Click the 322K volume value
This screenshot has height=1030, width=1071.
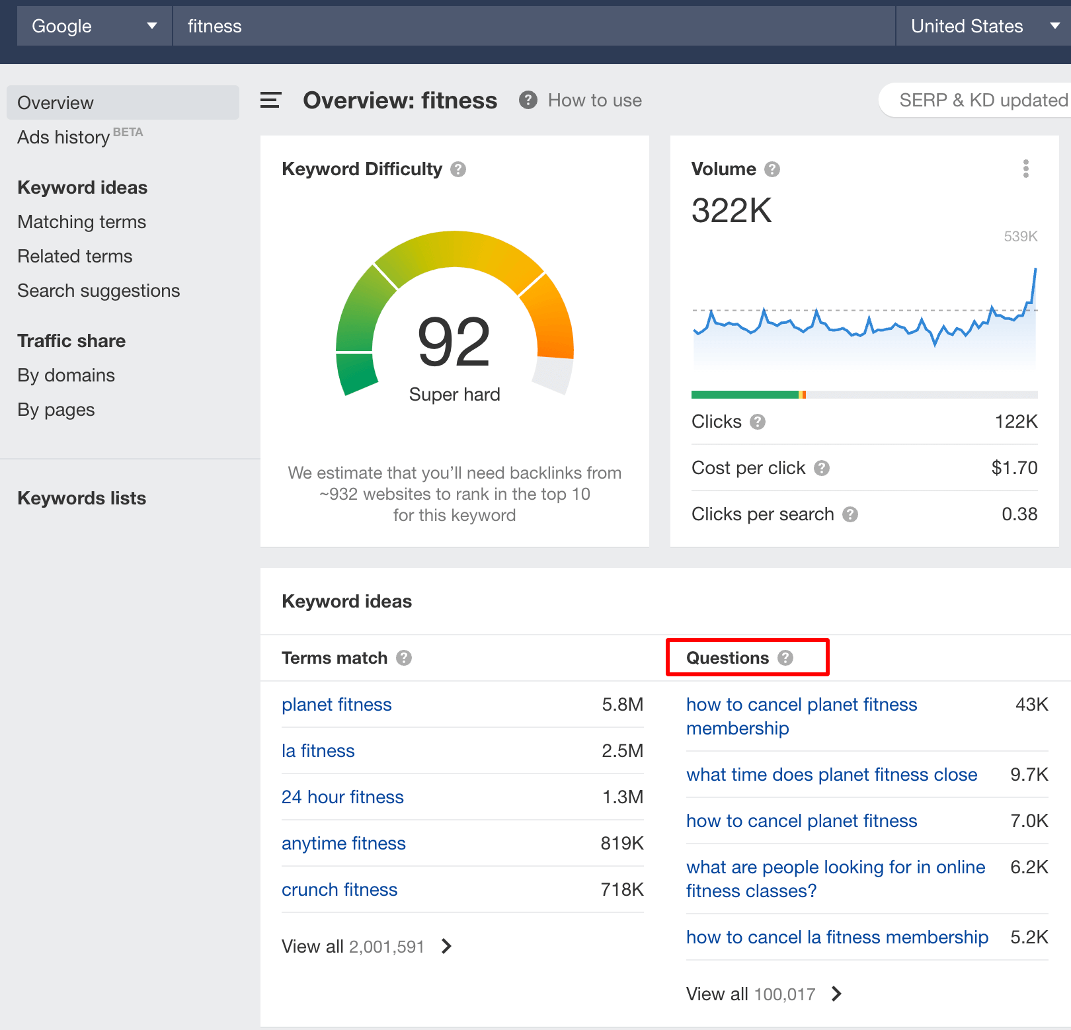click(x=732, y=211)
